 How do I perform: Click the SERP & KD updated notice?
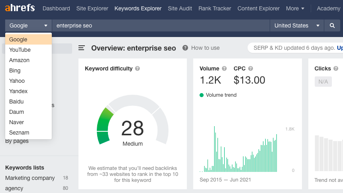(294, 48)
